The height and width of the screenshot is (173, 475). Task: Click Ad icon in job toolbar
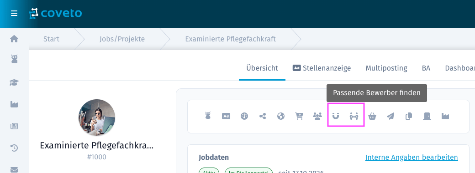(226, 116)
